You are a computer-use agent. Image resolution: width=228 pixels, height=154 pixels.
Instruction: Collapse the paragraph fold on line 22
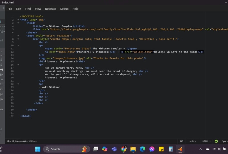(18, 84)
